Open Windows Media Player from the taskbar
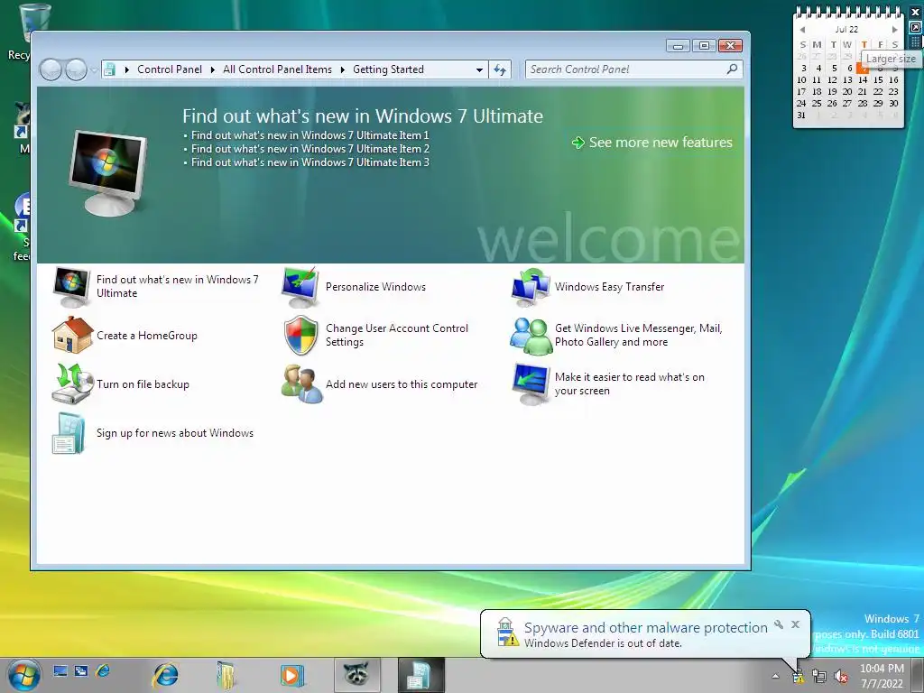The width and height of the screenshot is (924, 693). pos(291,675)
